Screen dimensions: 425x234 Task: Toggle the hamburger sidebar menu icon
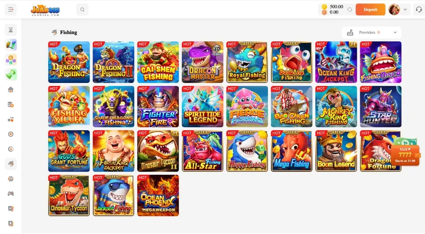tap(11, 9)
